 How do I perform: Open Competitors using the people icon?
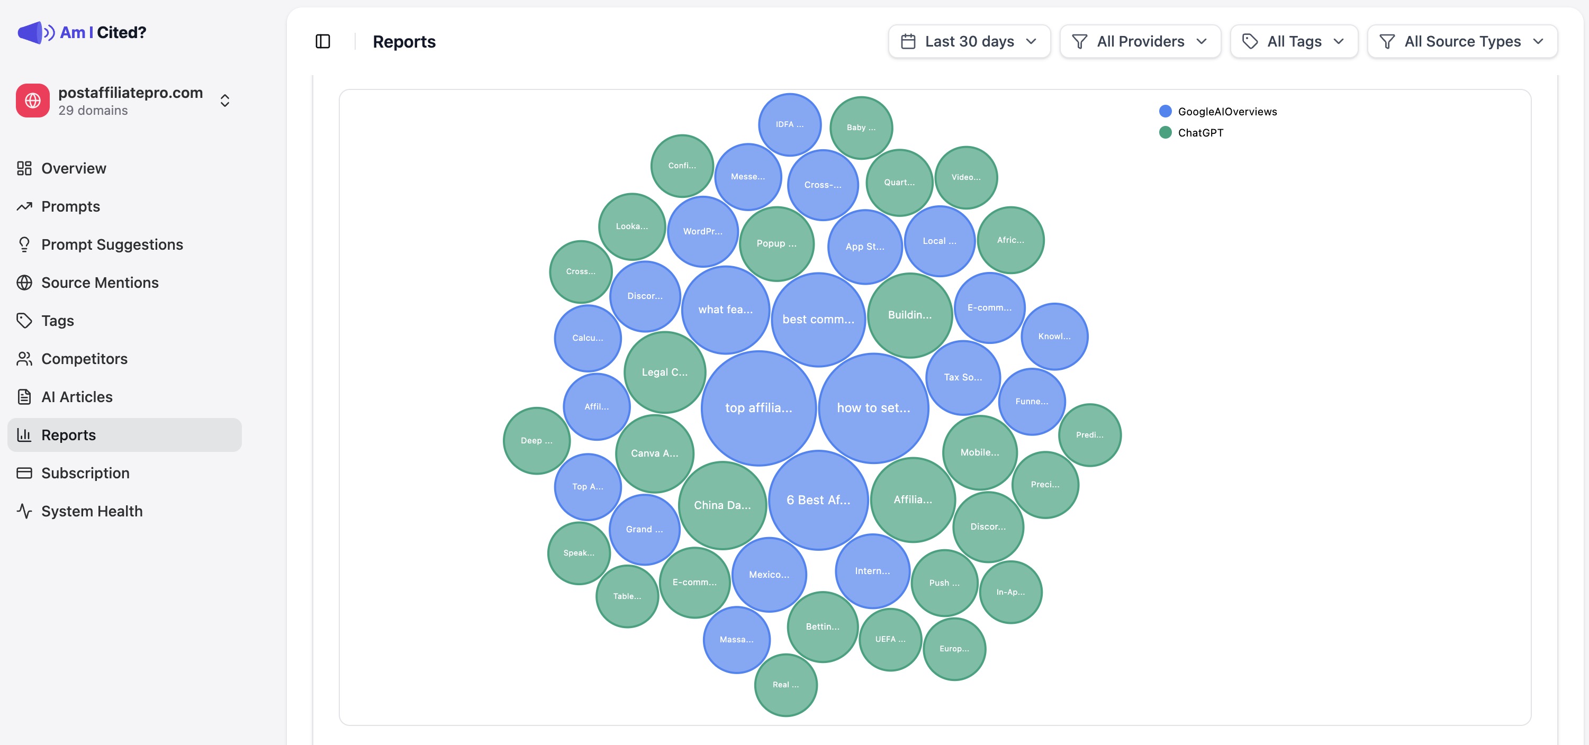coord(25,358)
